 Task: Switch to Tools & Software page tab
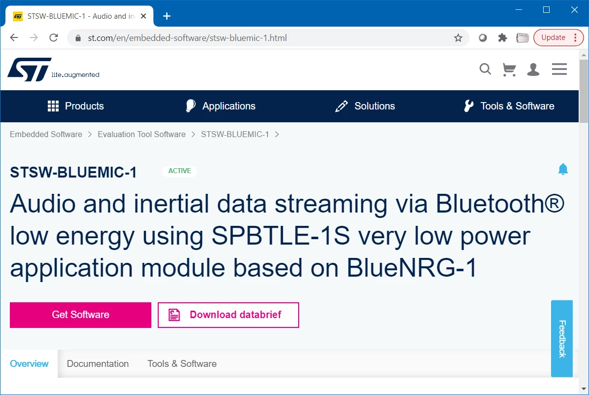tap(182, 364)
